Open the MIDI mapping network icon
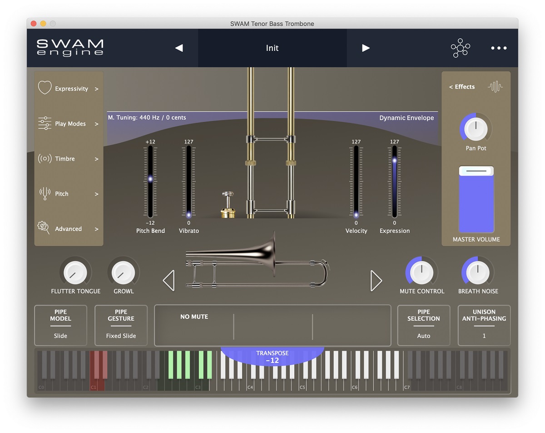The height and width of the screenshot is (433, 545). click(460, 48)
